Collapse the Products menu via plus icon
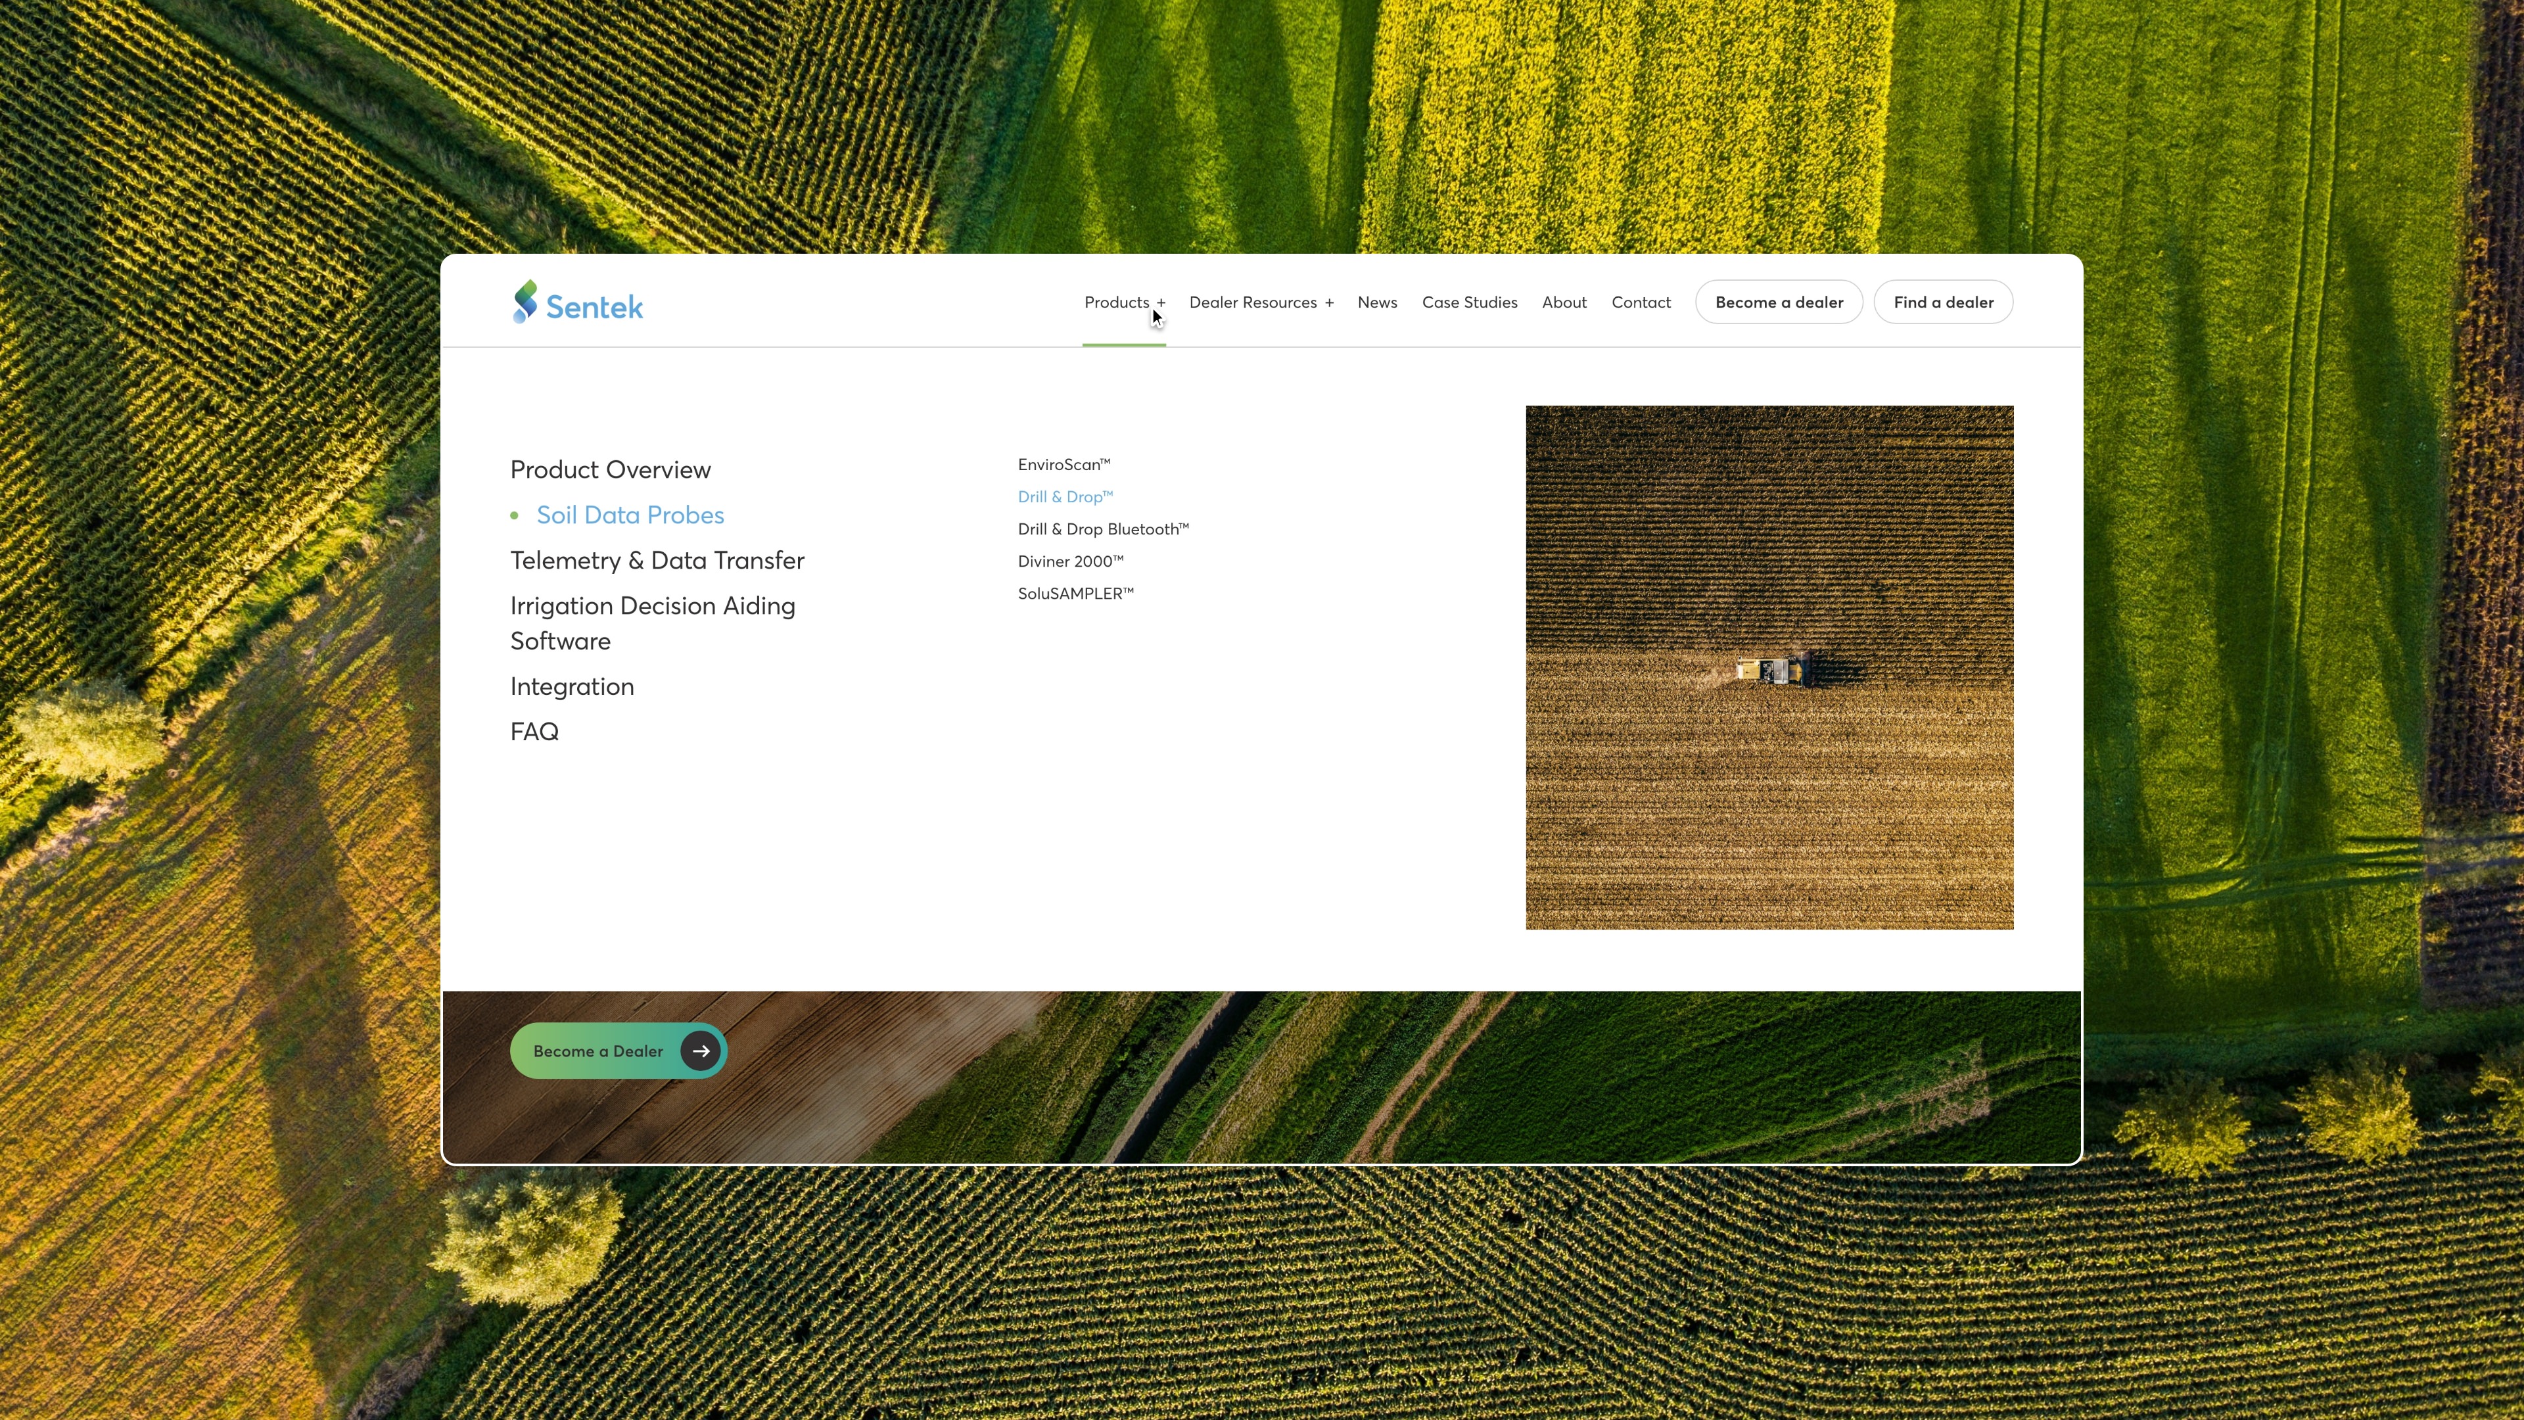 point(1161,303)
